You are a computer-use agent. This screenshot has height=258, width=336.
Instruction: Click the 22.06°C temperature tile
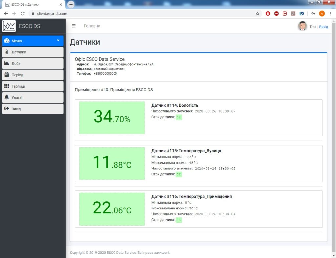tap(112, 209)
